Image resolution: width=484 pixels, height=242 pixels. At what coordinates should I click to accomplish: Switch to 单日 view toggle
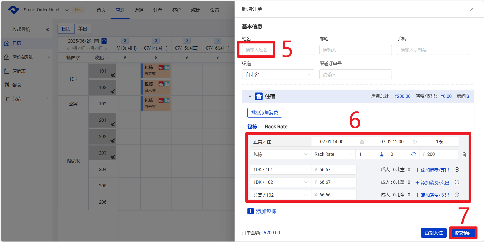[83, 29]
